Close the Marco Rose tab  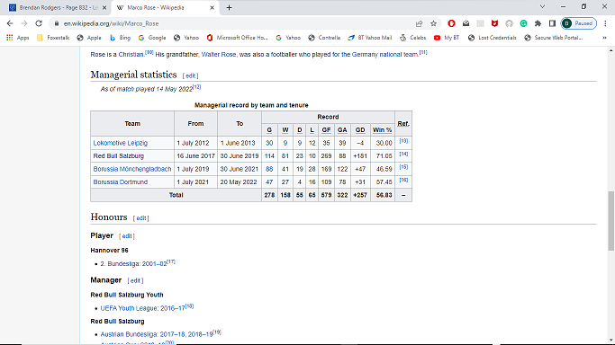pyautogui.click(x=212, y=7)
